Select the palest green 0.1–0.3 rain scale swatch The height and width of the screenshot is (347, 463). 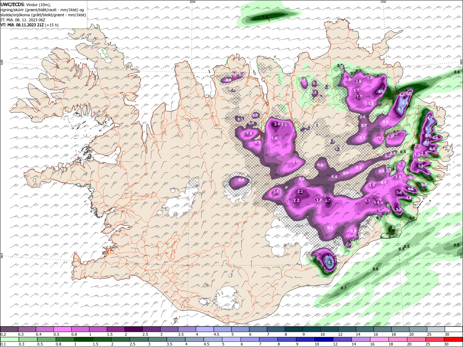coord(9,339)
